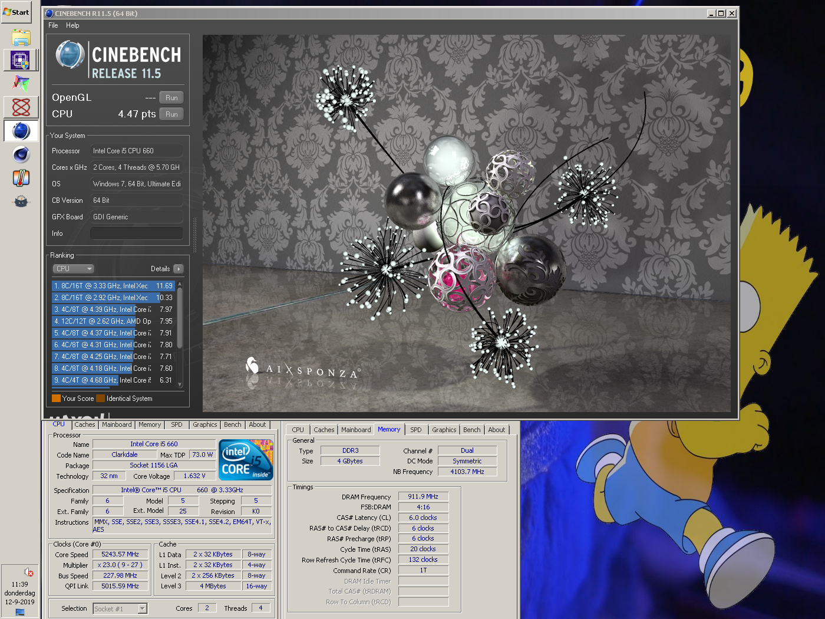Click Multiplier value x 23.0 ( 9 - 27 )

pos(120,565)
